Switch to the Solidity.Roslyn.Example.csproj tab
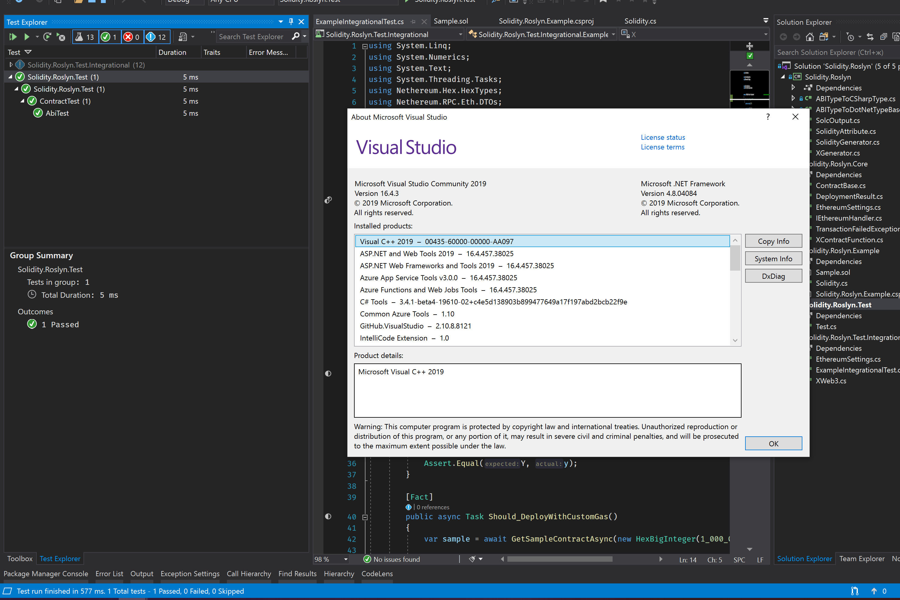Screen dimensions: 900x600 [546, 21]
